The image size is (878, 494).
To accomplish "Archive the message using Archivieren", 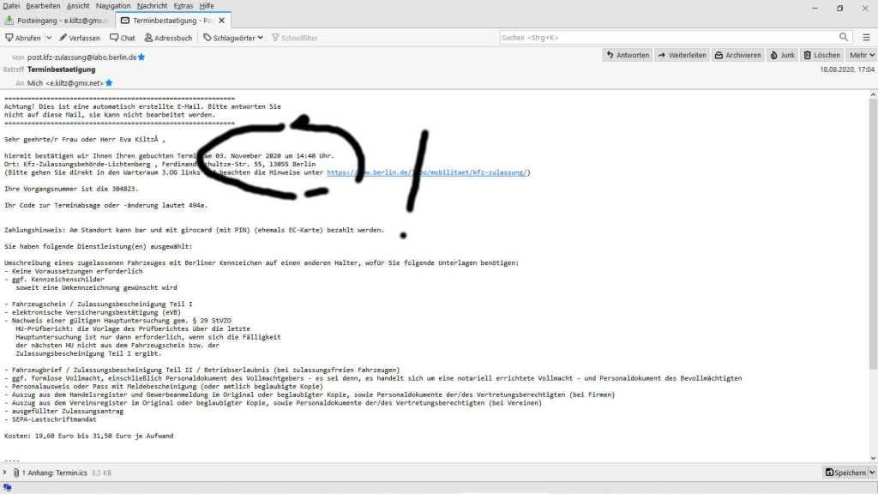I will [737, 55].
